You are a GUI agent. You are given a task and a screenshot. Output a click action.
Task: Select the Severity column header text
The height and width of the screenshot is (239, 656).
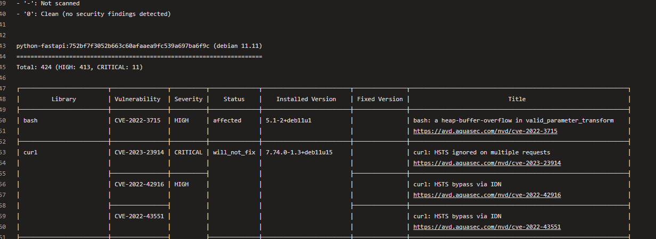[x=188, y=99]
